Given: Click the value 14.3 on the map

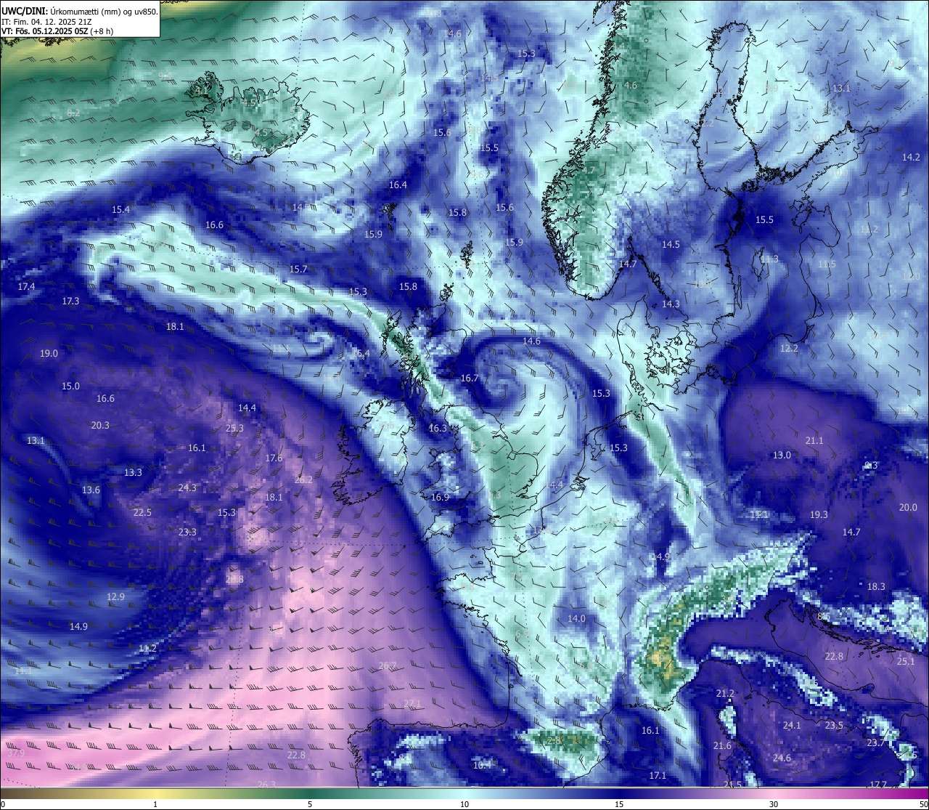Looking at the screenshot, I should (671, 304).
